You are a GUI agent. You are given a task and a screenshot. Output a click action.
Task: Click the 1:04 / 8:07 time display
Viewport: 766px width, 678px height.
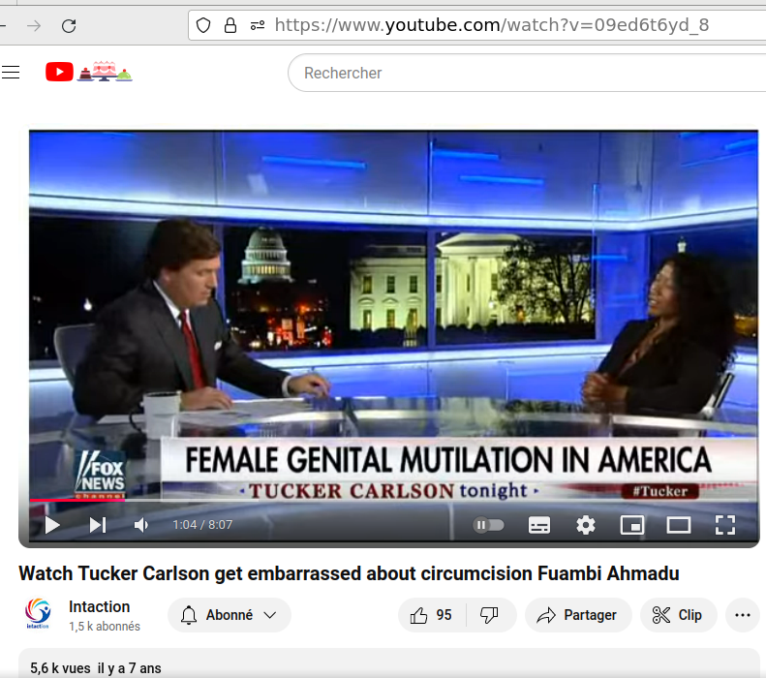click(202, 525)
